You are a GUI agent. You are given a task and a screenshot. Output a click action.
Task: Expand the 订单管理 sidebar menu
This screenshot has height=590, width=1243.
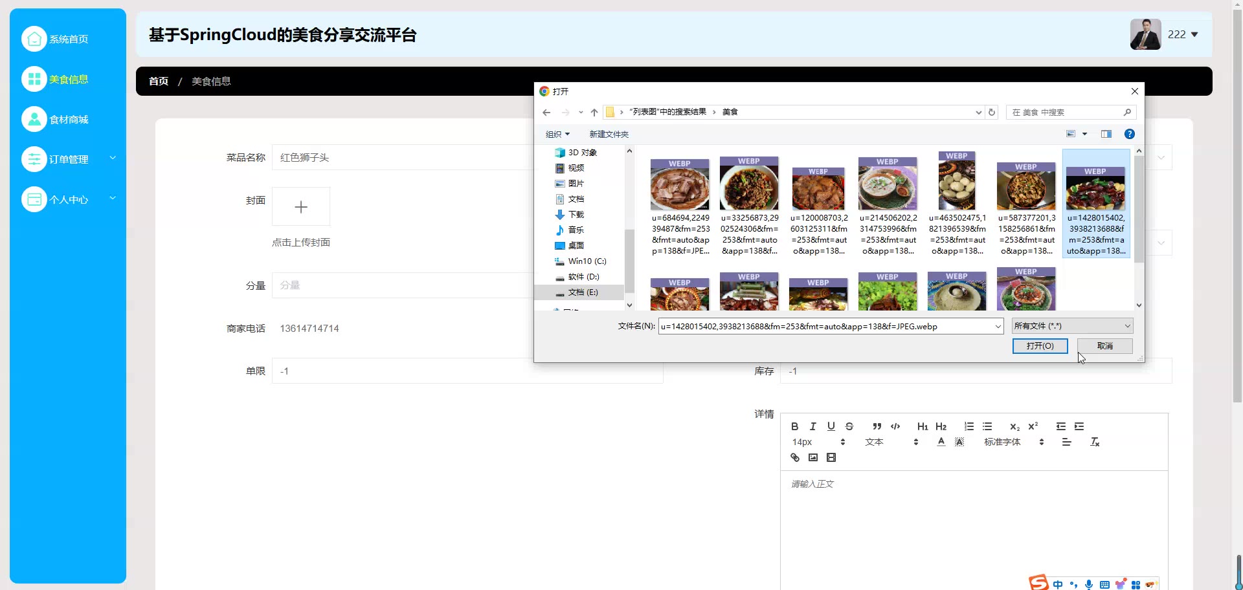(x=69, y=160)
